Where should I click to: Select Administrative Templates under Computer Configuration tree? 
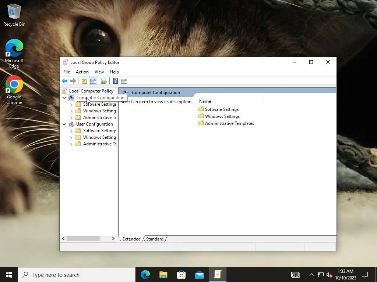[100, 117]
